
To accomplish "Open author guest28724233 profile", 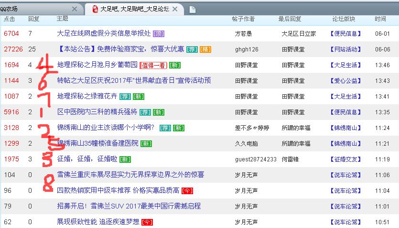I will (256, 159).
